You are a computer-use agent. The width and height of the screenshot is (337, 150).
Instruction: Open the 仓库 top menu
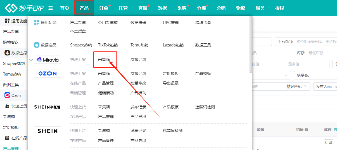click(201, 8)
